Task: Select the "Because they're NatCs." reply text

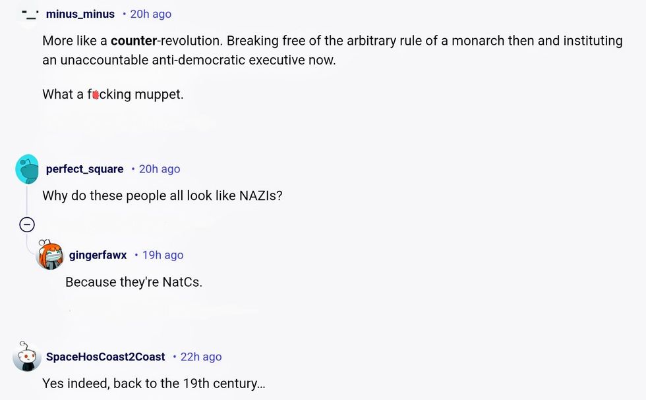Action: pyautogui.click(x=134, y=282)
